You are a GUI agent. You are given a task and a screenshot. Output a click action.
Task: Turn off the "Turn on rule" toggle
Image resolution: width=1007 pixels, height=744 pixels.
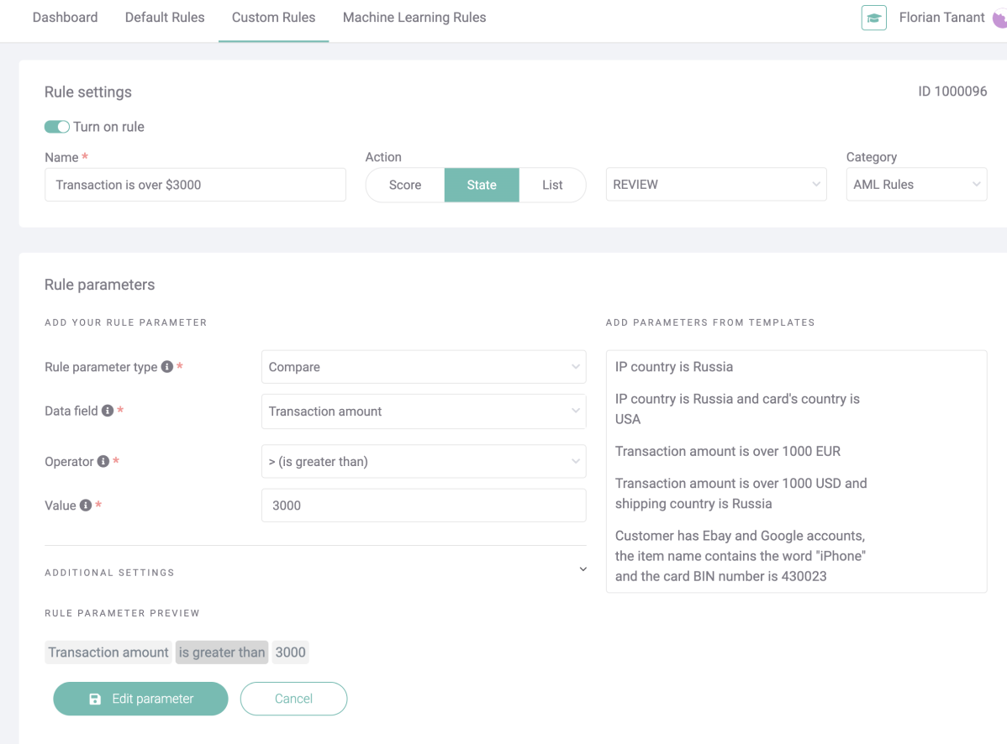[x=56, y=126]
